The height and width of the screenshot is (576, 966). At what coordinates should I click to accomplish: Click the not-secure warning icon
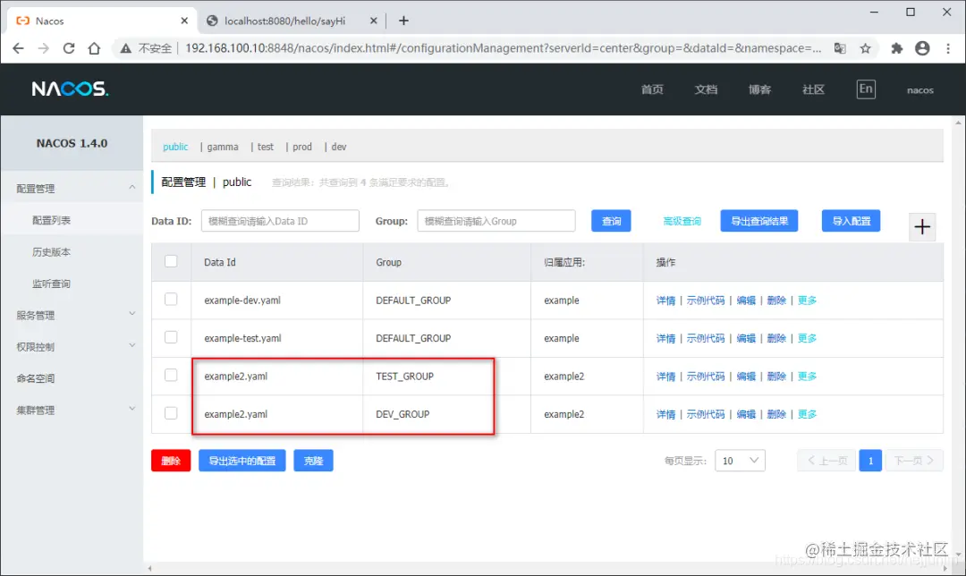[x=126, y=48]
